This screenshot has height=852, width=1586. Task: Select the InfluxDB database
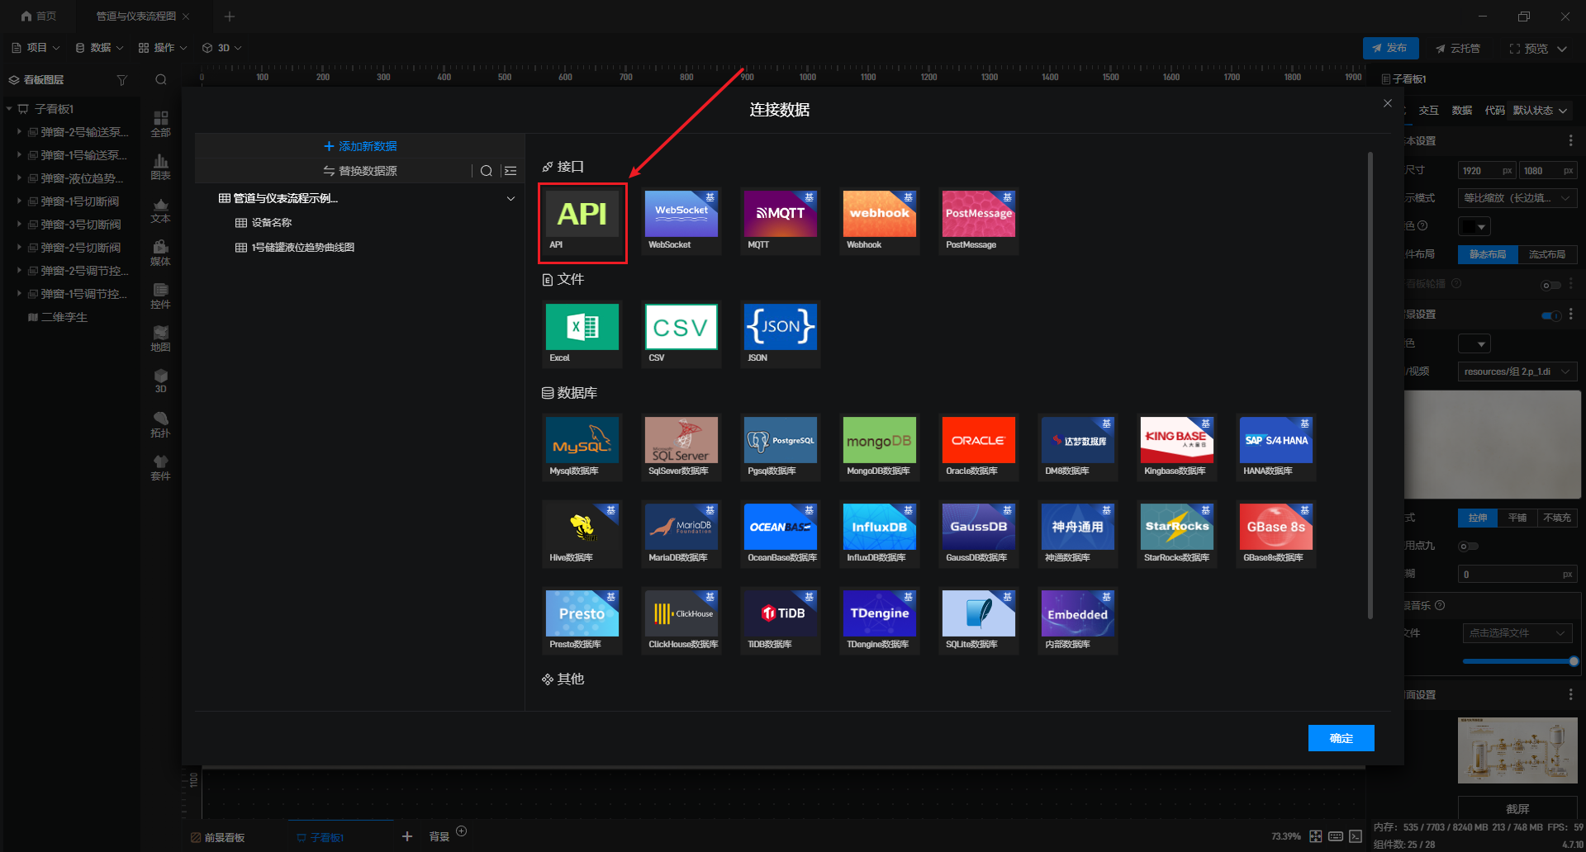coord(880,534)
